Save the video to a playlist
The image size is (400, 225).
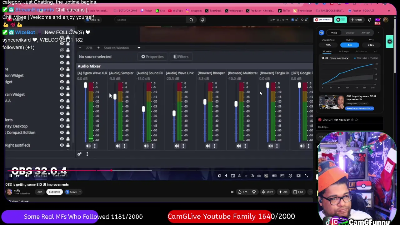tap(298, 192)
